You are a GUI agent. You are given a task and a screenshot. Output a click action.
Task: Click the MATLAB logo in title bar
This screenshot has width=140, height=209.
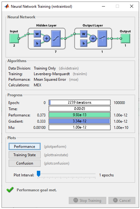pos(7,6)
